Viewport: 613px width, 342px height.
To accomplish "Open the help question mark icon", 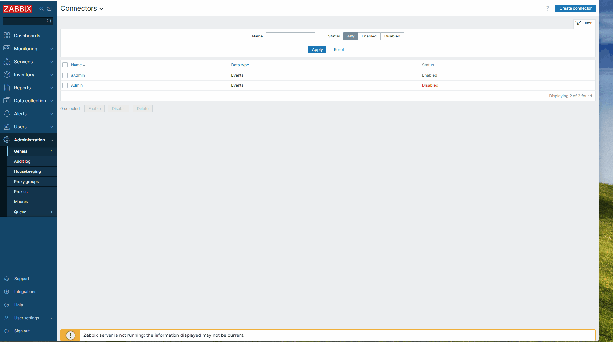I will coord(548,8).
